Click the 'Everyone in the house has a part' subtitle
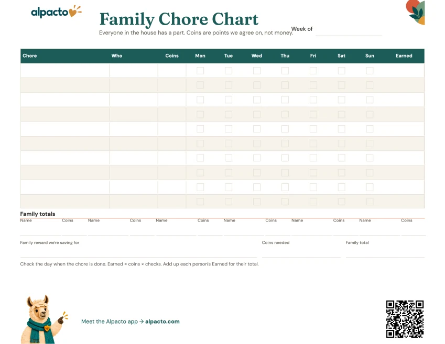 tap(196, 32)
